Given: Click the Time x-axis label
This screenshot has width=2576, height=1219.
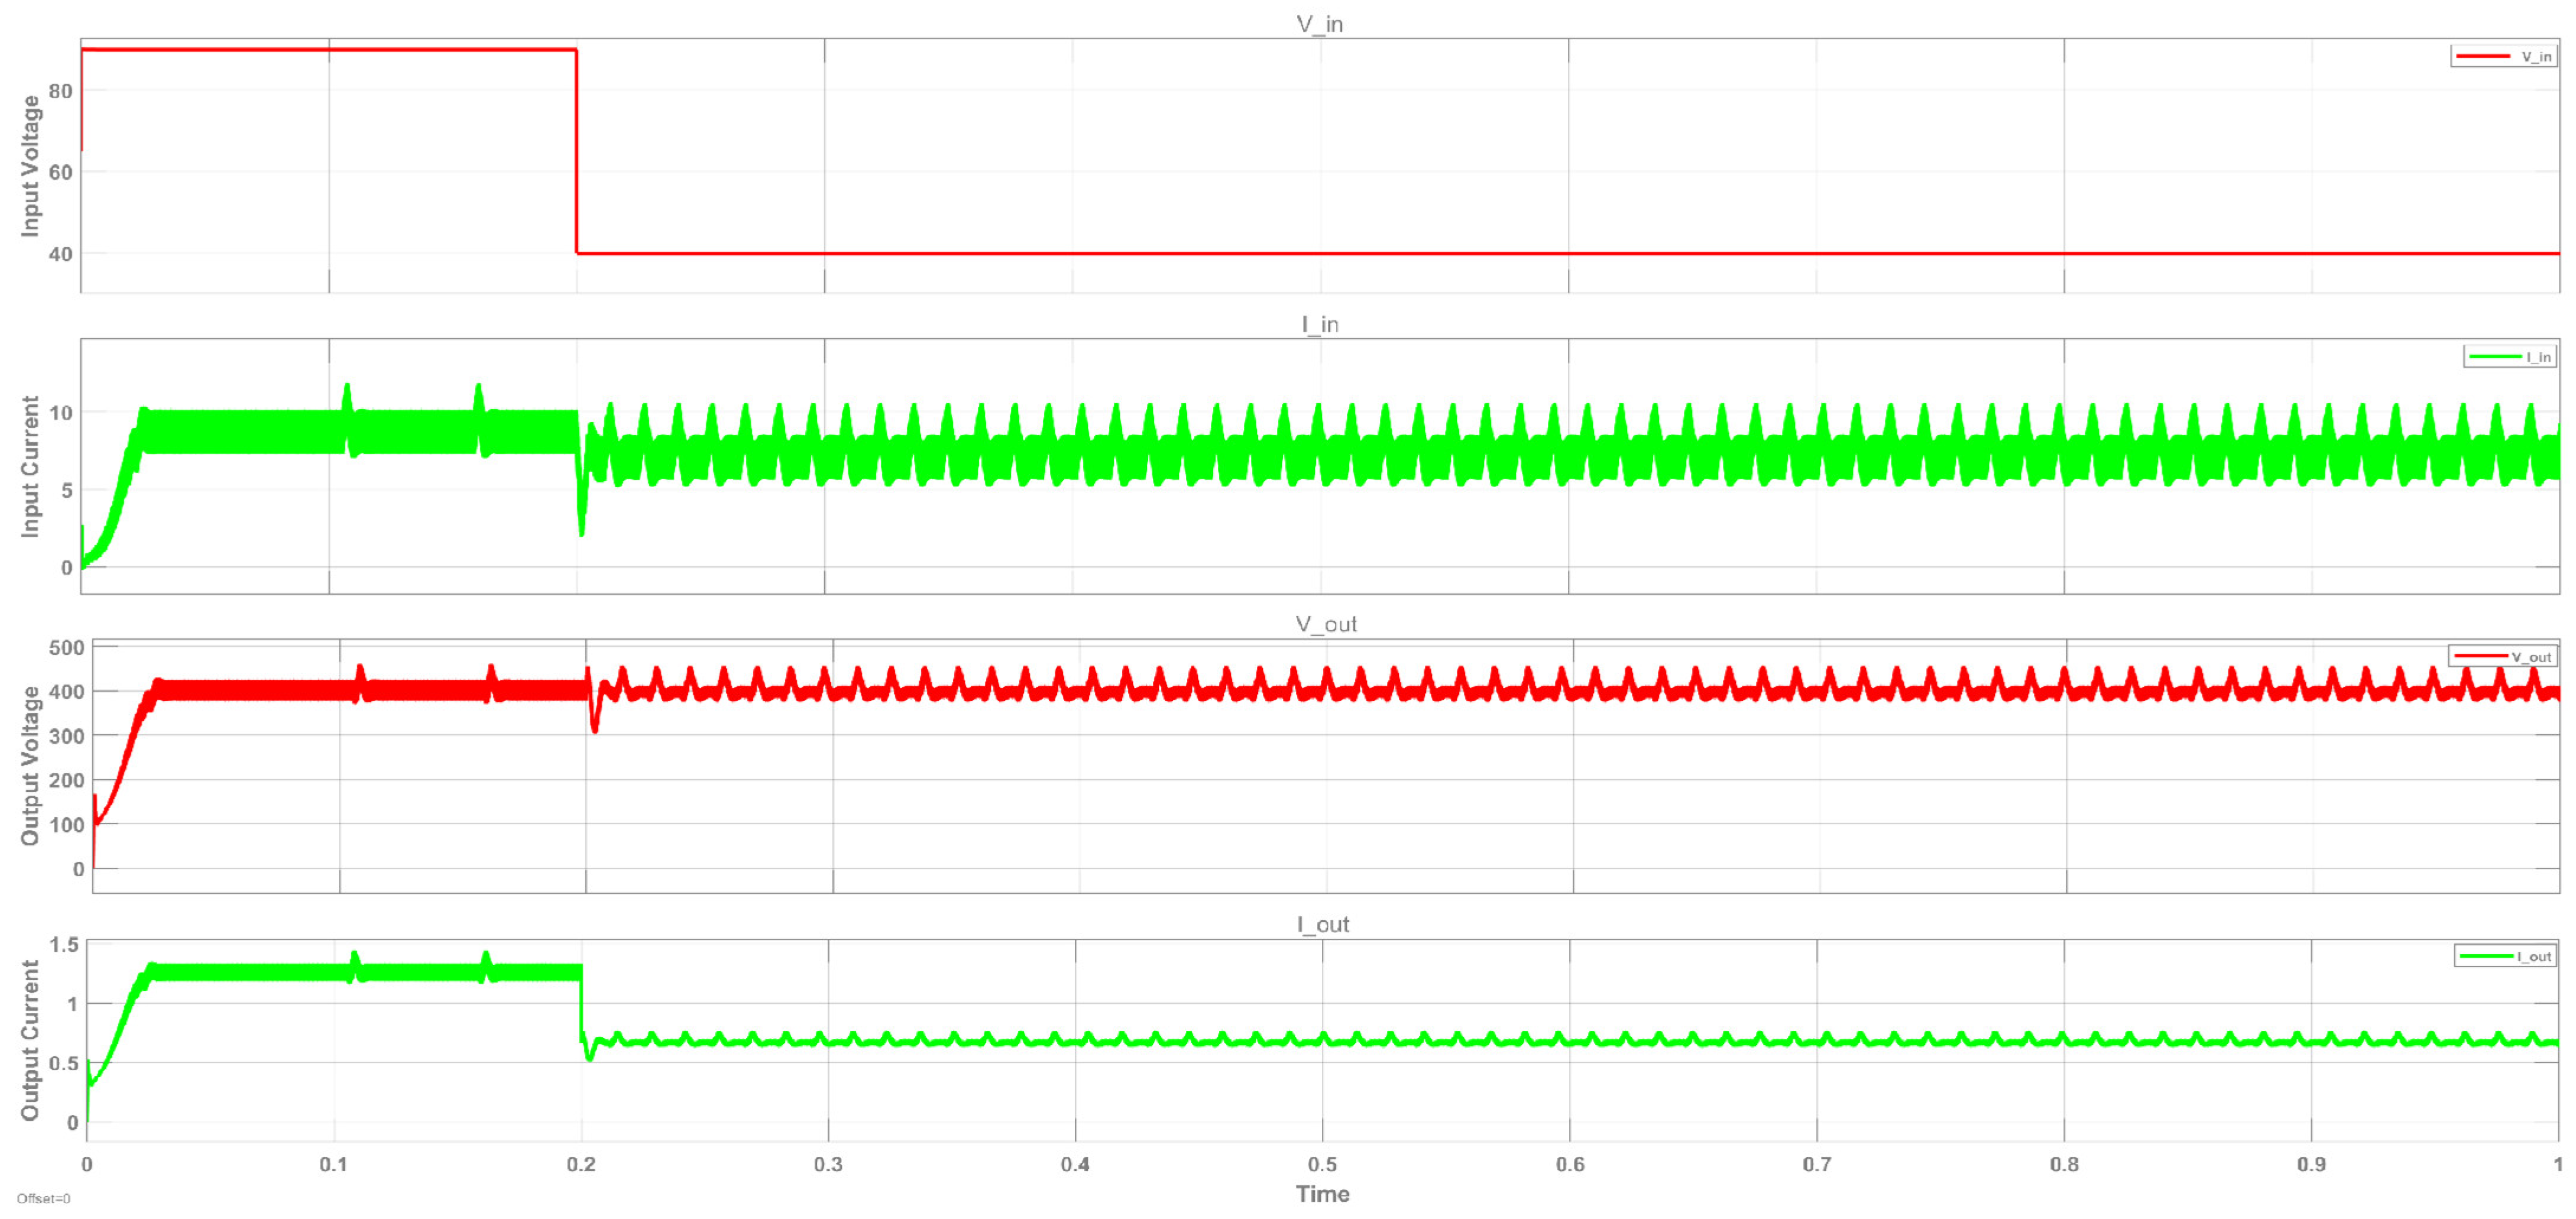Looking at the screenshot, I should click(1322, 1194).
